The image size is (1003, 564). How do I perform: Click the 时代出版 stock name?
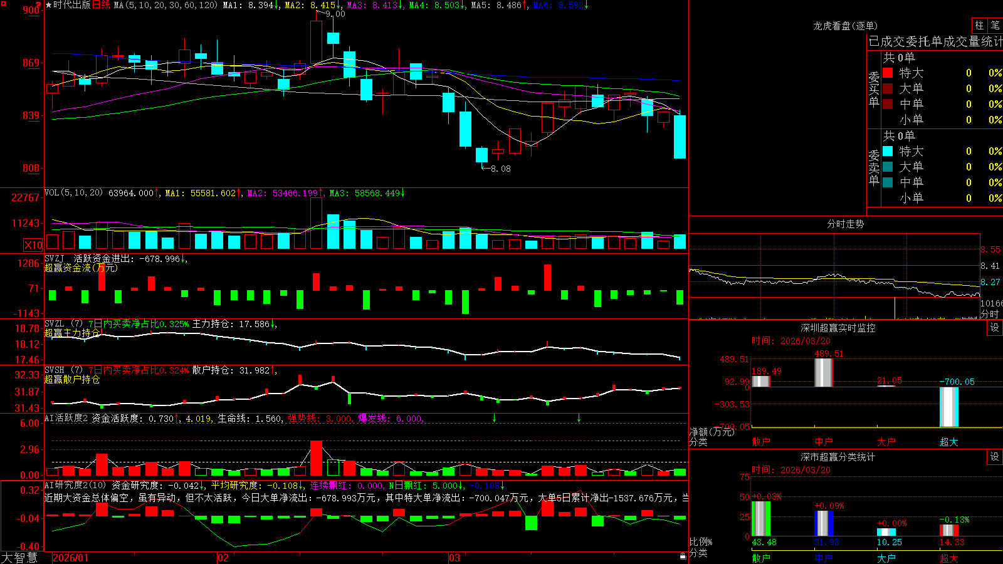[x=72, y=5]
